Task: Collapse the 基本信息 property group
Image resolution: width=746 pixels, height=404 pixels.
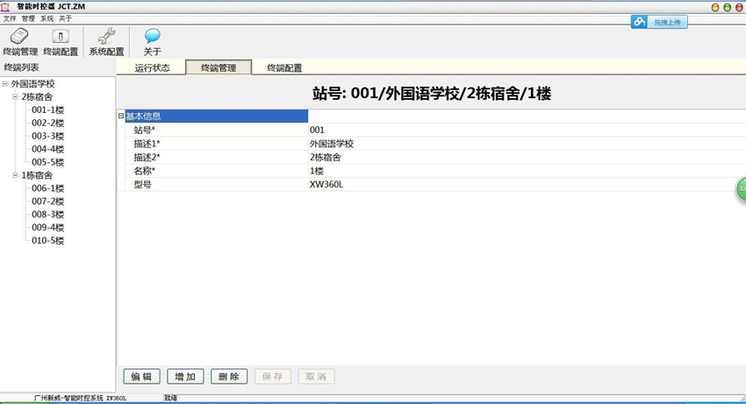Action: point(121,117)
